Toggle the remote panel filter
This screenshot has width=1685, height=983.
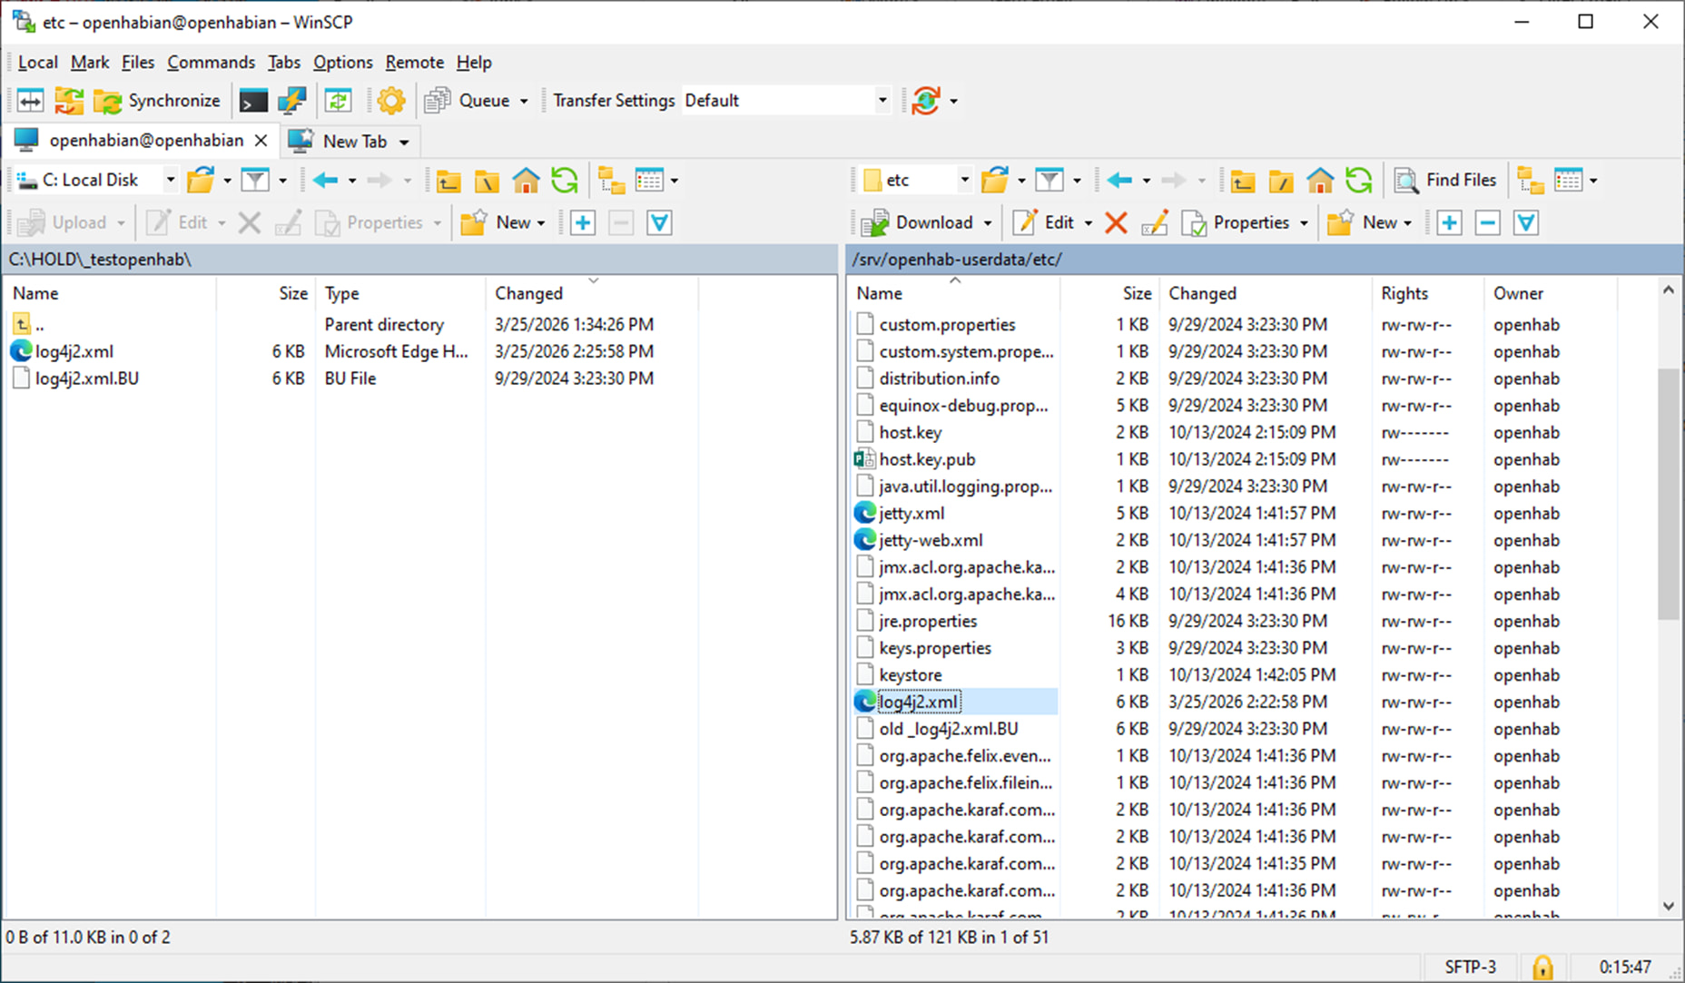click(x=1049, y=180)
